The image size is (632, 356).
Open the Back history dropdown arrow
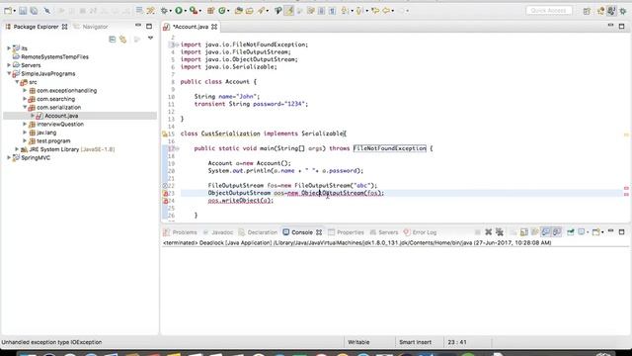pyautogui.click(x=393, y=11)
